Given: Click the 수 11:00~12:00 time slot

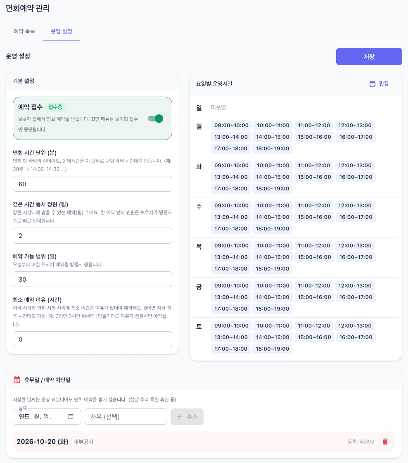Looking at the screenshot, I should coord(314,206).
